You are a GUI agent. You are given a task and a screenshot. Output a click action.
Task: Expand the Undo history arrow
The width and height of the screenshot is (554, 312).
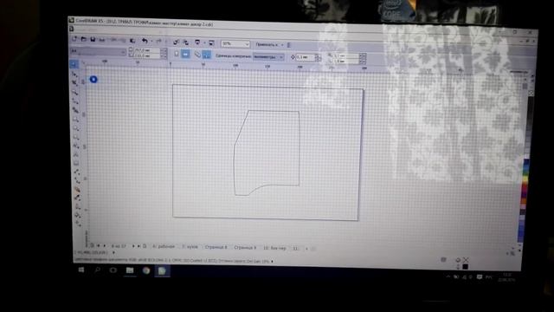click(x=151, y=42)
